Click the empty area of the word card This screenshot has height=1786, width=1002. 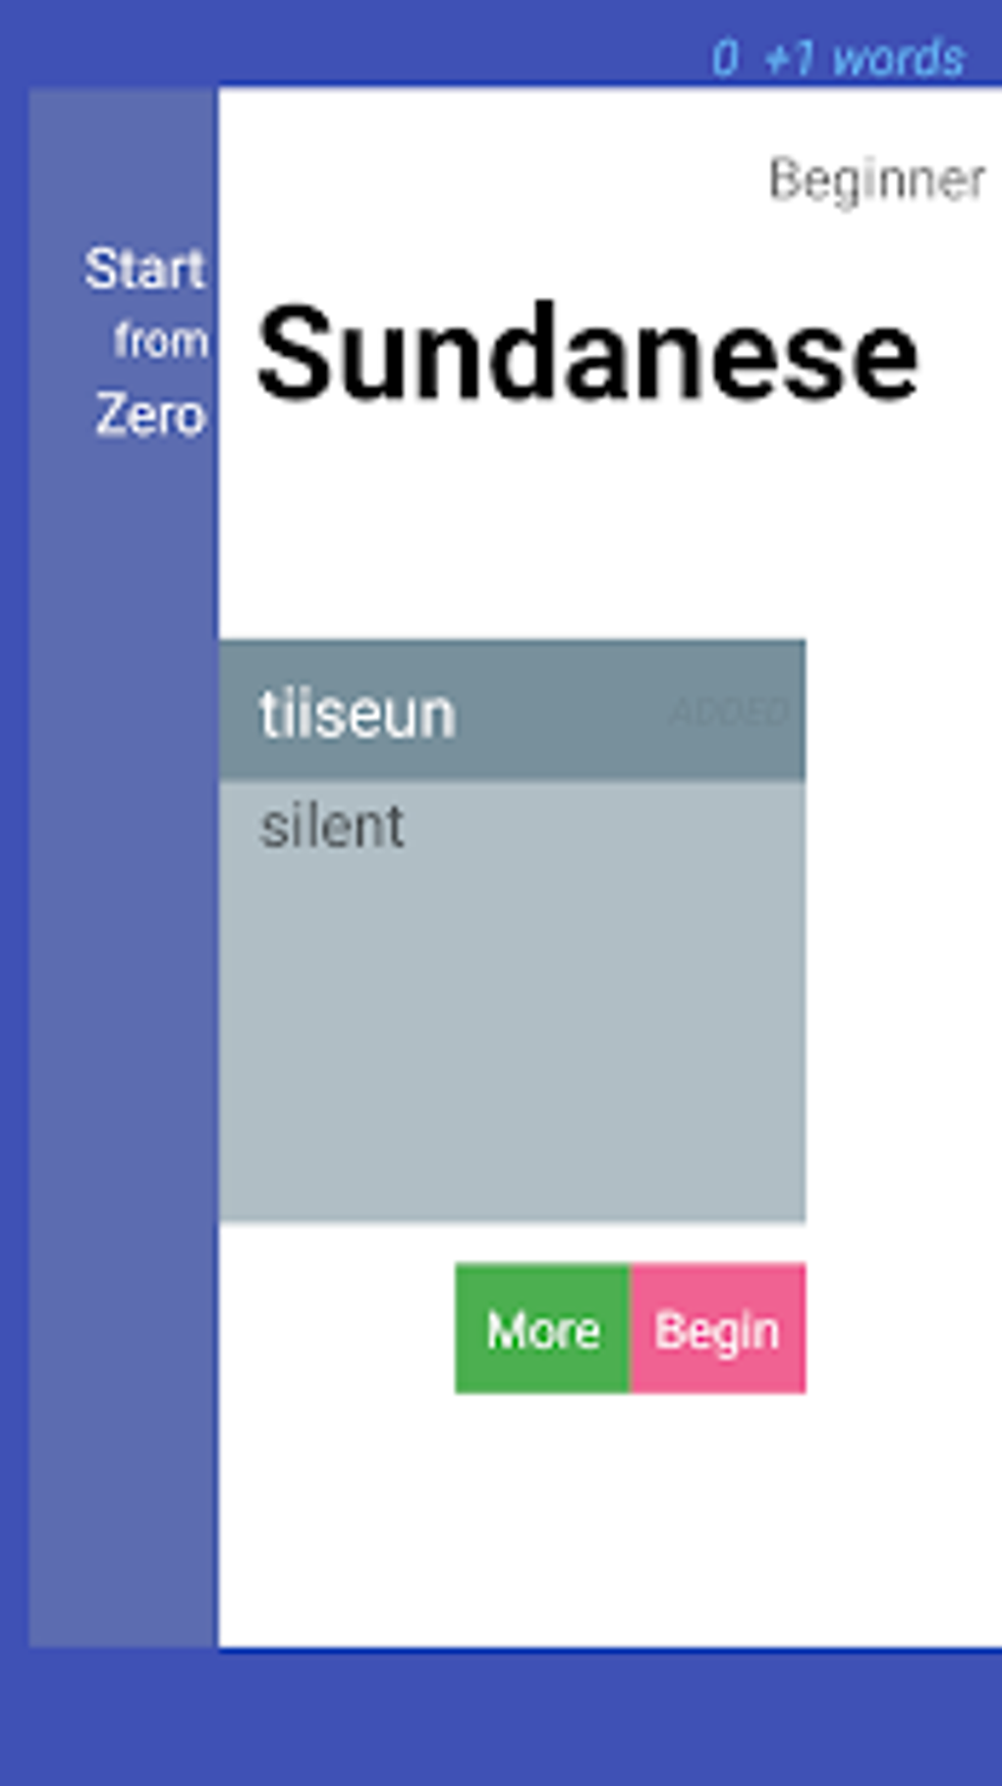coord(511,1032)
